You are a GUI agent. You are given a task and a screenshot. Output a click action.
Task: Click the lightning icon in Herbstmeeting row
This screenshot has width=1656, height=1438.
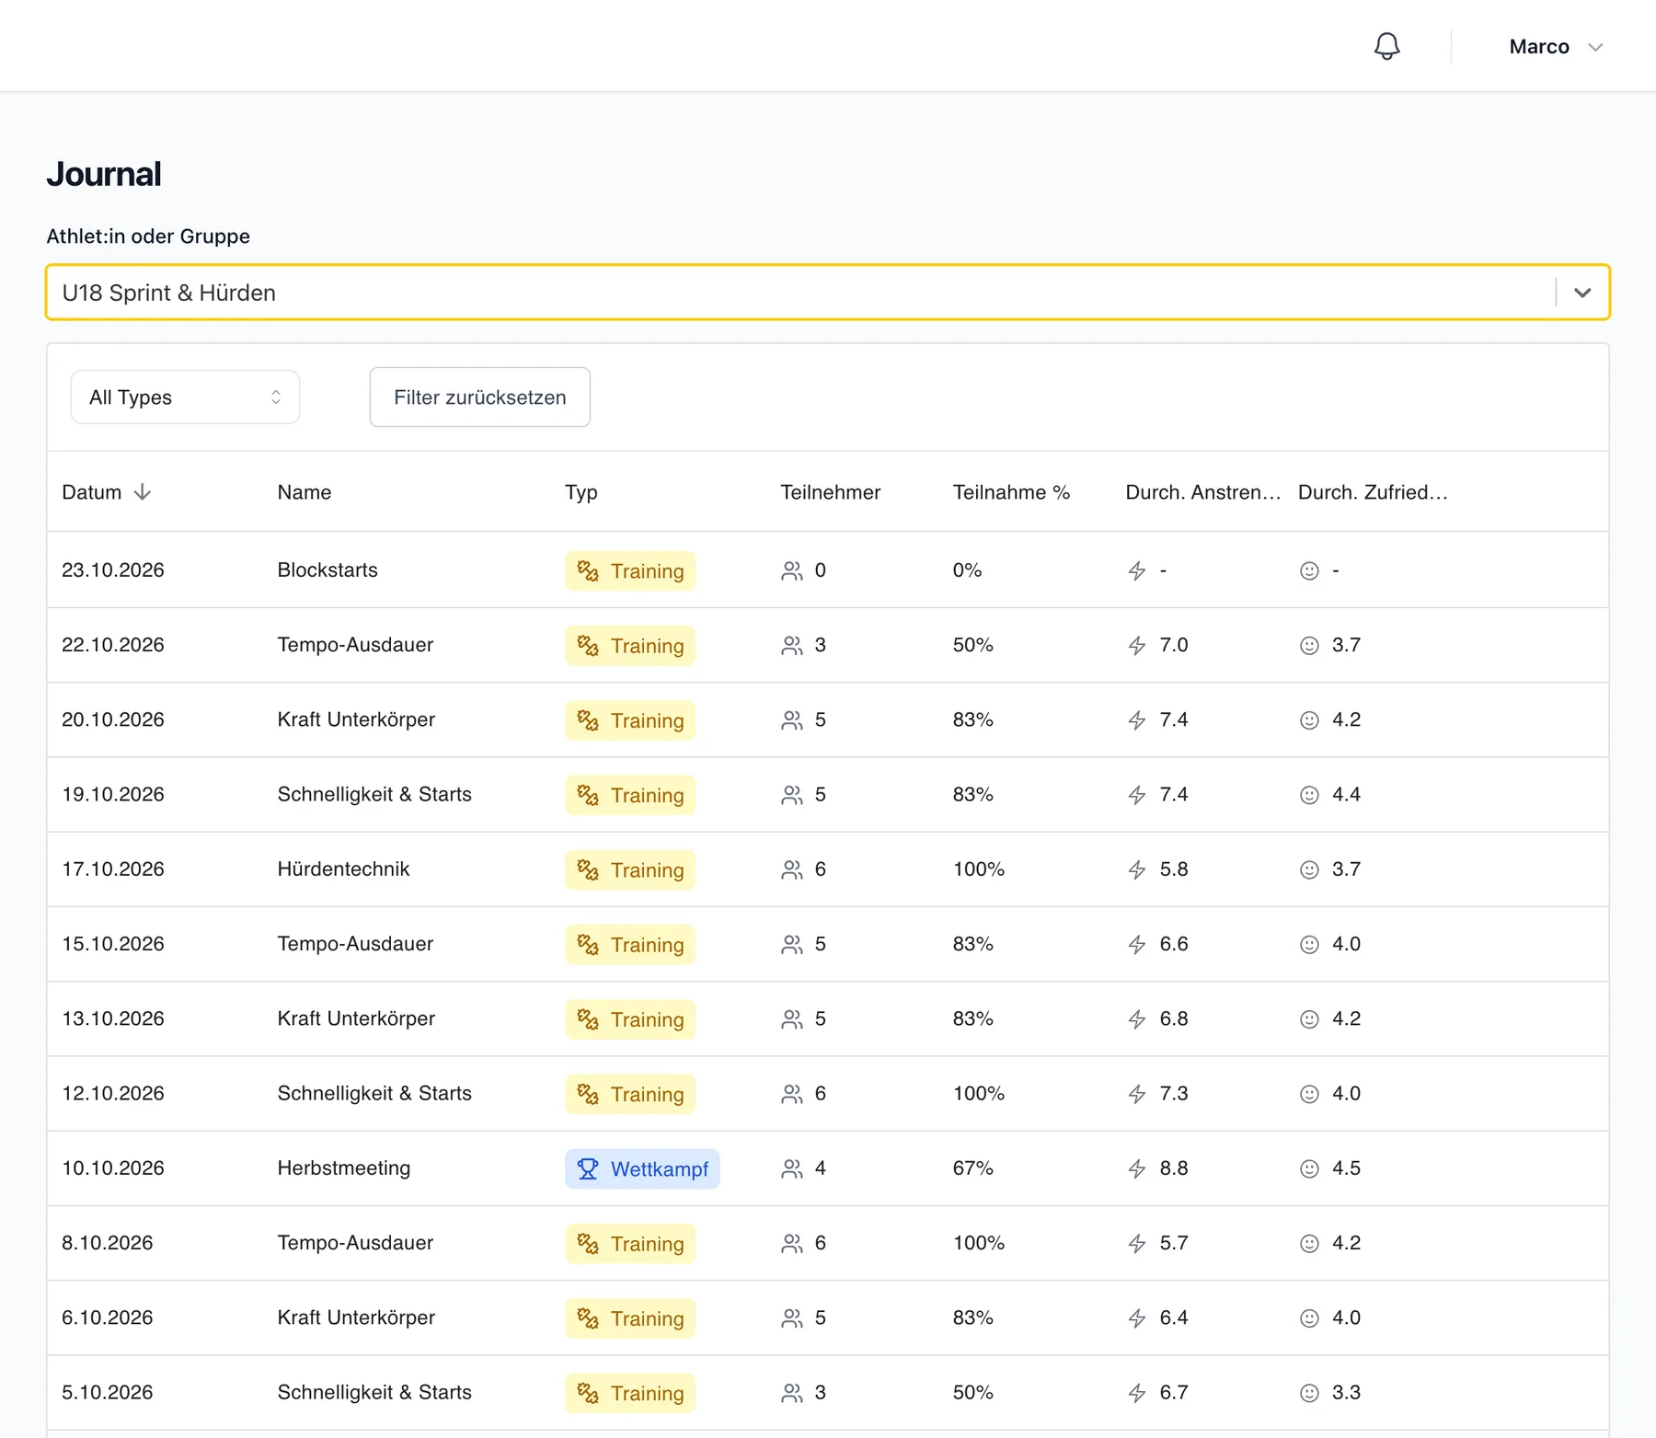[1137, 1168]
